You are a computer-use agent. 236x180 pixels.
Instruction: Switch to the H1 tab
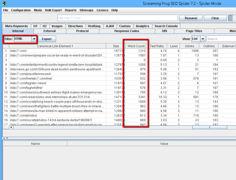pyautogui.click(x=35, y=26)
